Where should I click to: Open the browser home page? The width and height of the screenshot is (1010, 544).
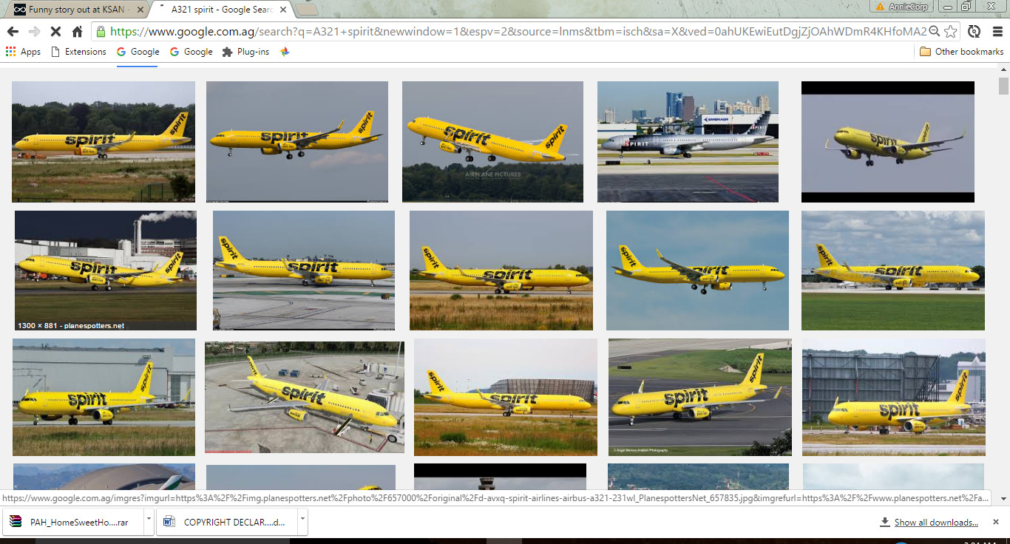click(x=77, y=31)
